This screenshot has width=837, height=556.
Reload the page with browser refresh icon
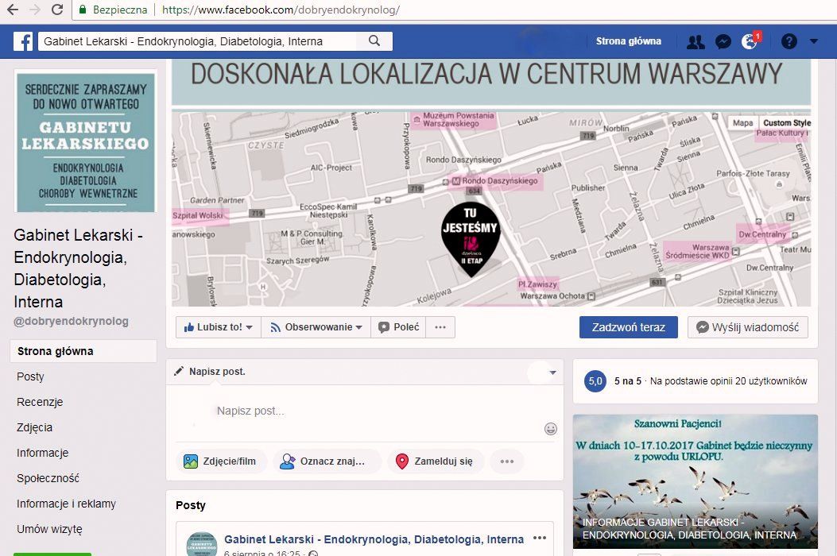(57, 10)
